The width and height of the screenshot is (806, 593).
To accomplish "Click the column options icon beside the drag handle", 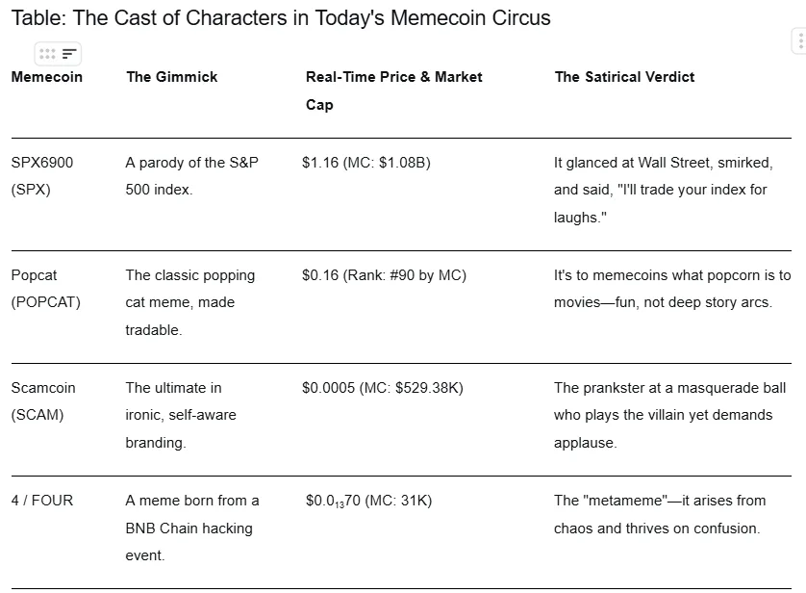I will pos(69,53).
